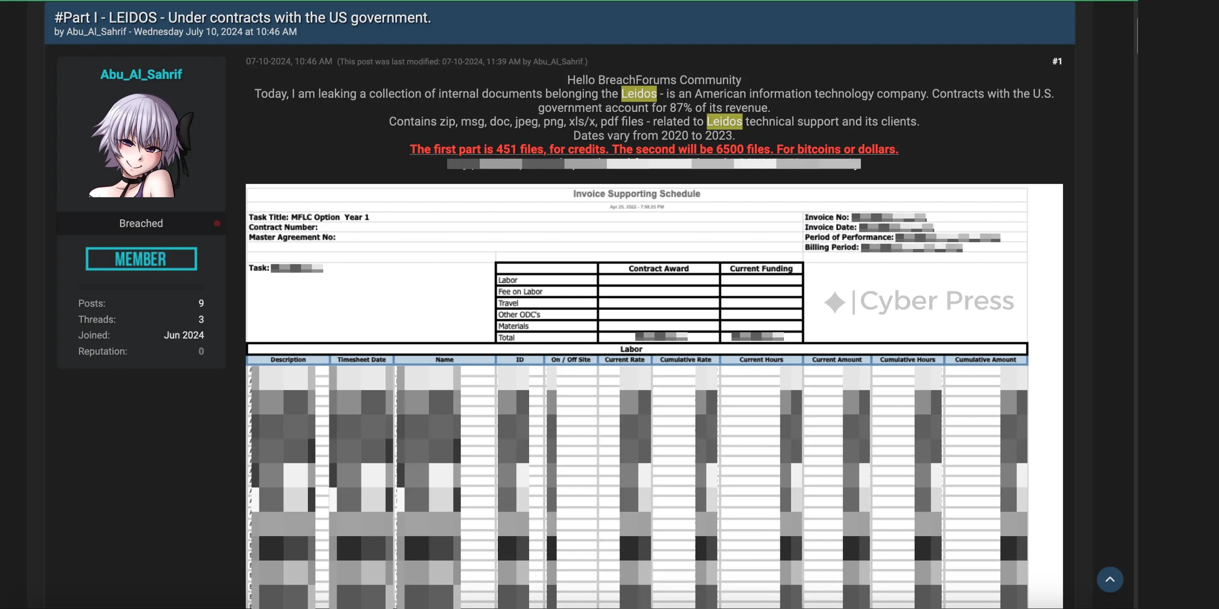Click the "Cumulative Rate" column header
This screenshot has width=1219, height=609.
(685, 360)
